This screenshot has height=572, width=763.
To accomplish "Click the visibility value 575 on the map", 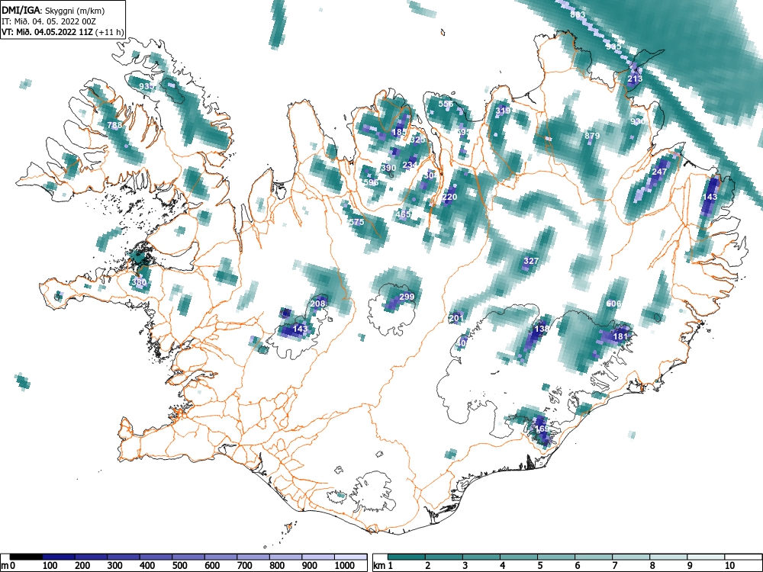I will pyautogui.click(x=356, y=222).
